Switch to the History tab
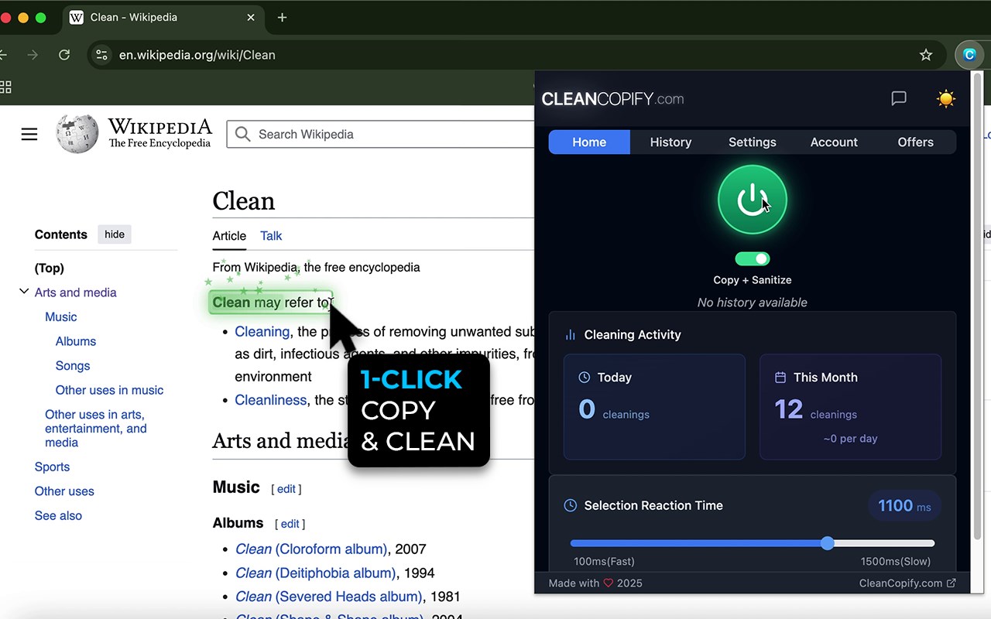This screenshot has height=619, width=991. pyautogui.click(x=670, y=142)
